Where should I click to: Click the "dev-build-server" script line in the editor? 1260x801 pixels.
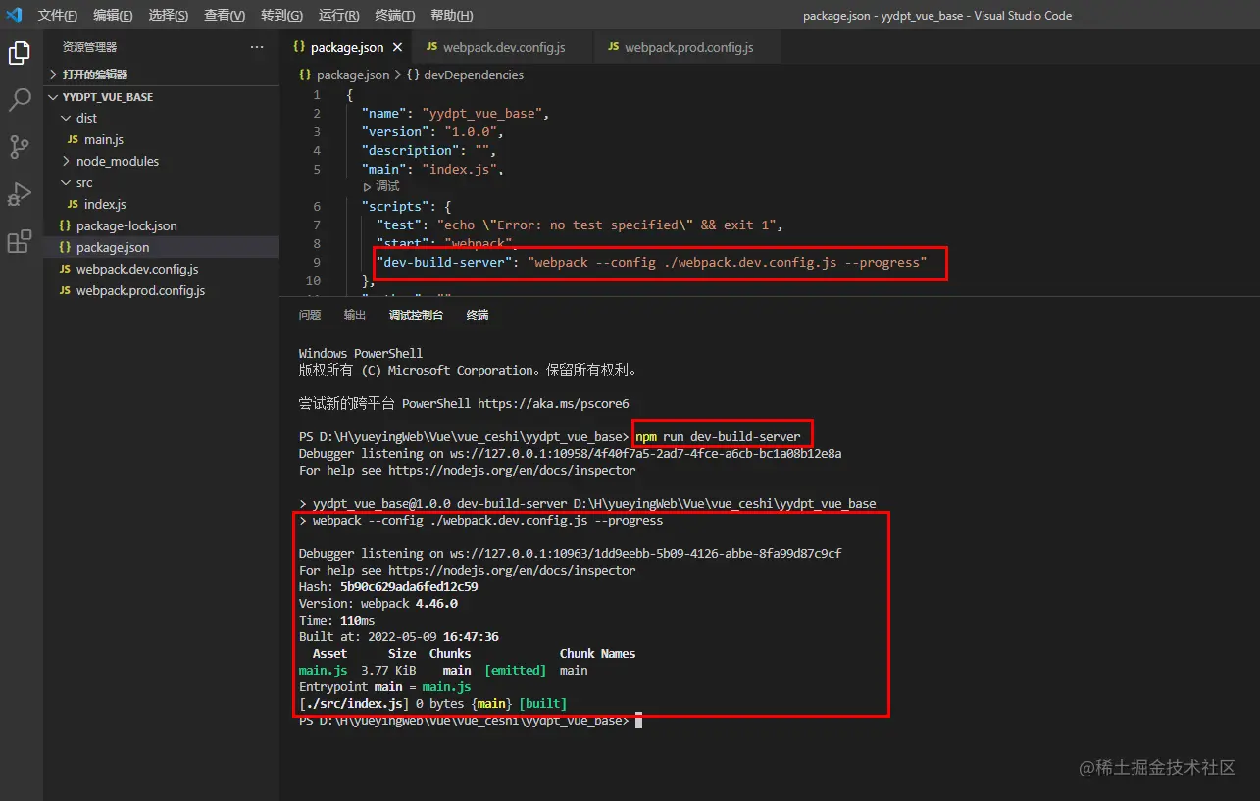(652, 263)
